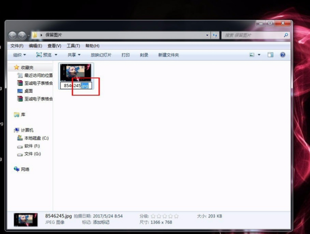Click the network icon beside 网络

pos(16,169)
